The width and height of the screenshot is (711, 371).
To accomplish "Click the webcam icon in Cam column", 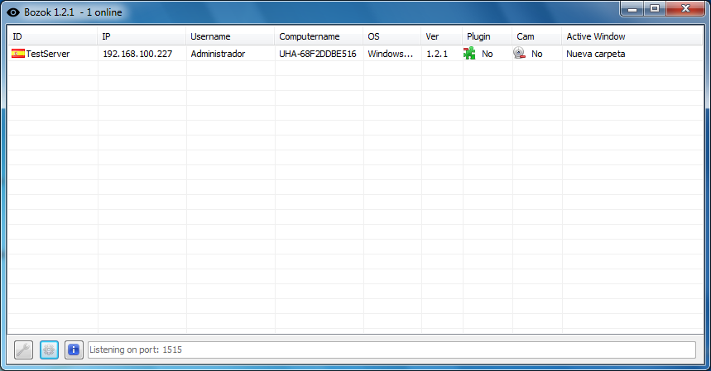I will (519, 54).
